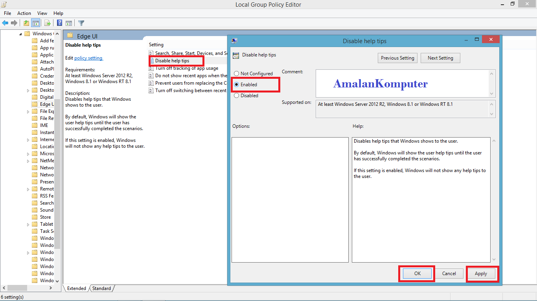Click the Apply button
537x301 pixels.
click(x=481, y=274)
